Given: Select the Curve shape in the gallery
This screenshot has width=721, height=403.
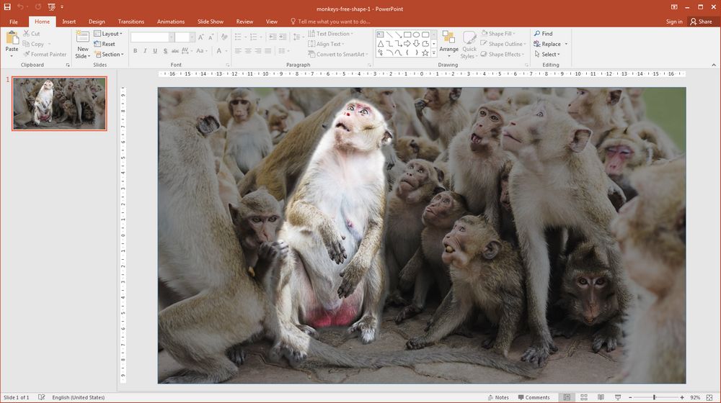Looking at the screenshot, I should [x=398, y=53].
